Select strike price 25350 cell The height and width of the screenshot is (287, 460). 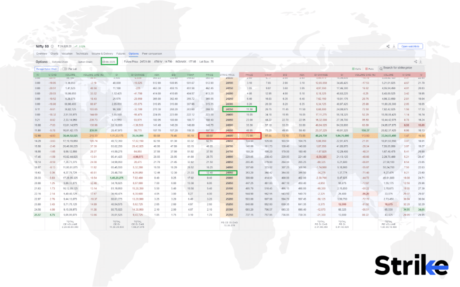[230, 215]
